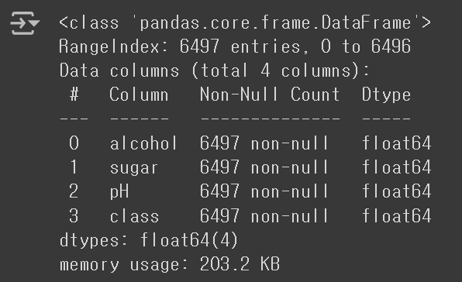Click the 'pH' column name
This screenshot has height=282, width=462.
coord(119,191)
